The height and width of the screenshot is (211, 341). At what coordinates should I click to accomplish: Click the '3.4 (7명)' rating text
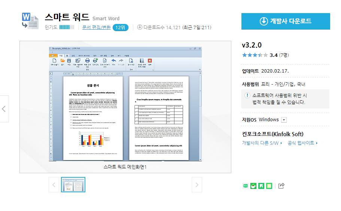(279, 55)
